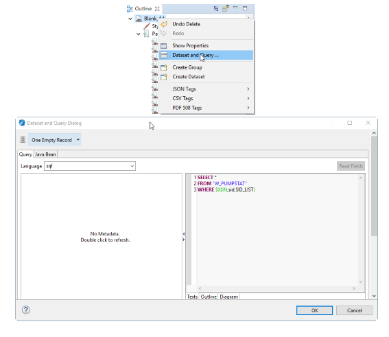Open the One Empty Record dropdown arrow
The height and width of the screenshot is (337, 389).
(x=78, y=140)
